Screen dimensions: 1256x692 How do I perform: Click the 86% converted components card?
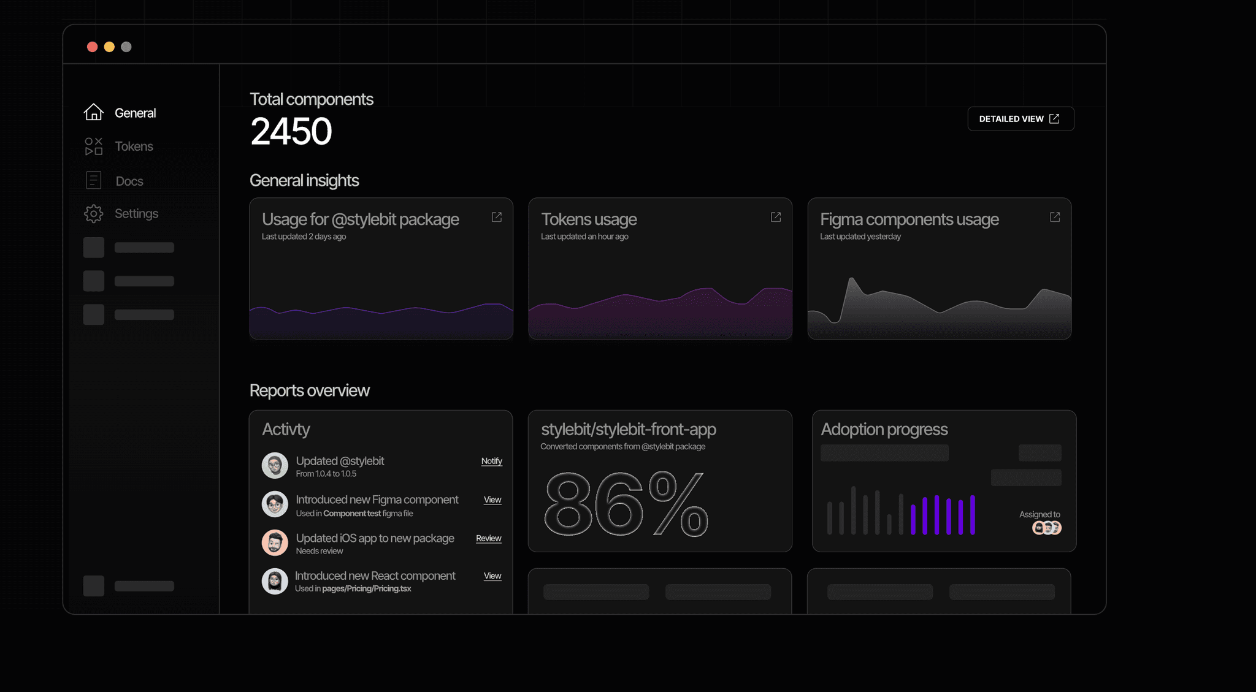coord(659,481)
